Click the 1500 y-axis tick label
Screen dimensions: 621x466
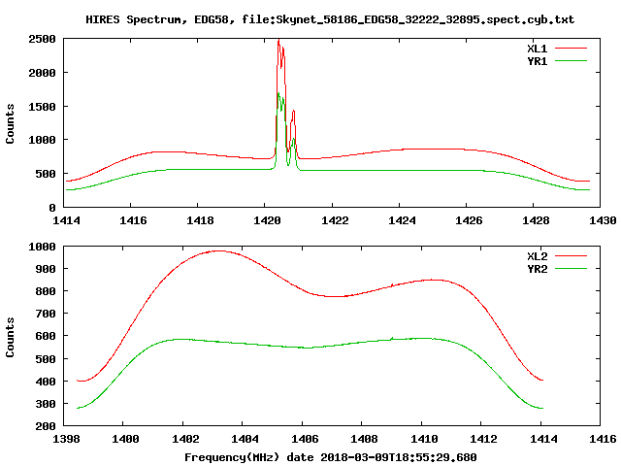pos(42,107)
